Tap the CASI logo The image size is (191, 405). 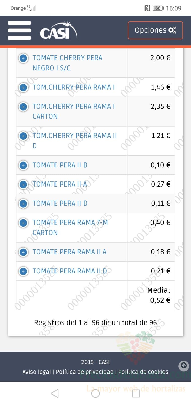(59, 31)
